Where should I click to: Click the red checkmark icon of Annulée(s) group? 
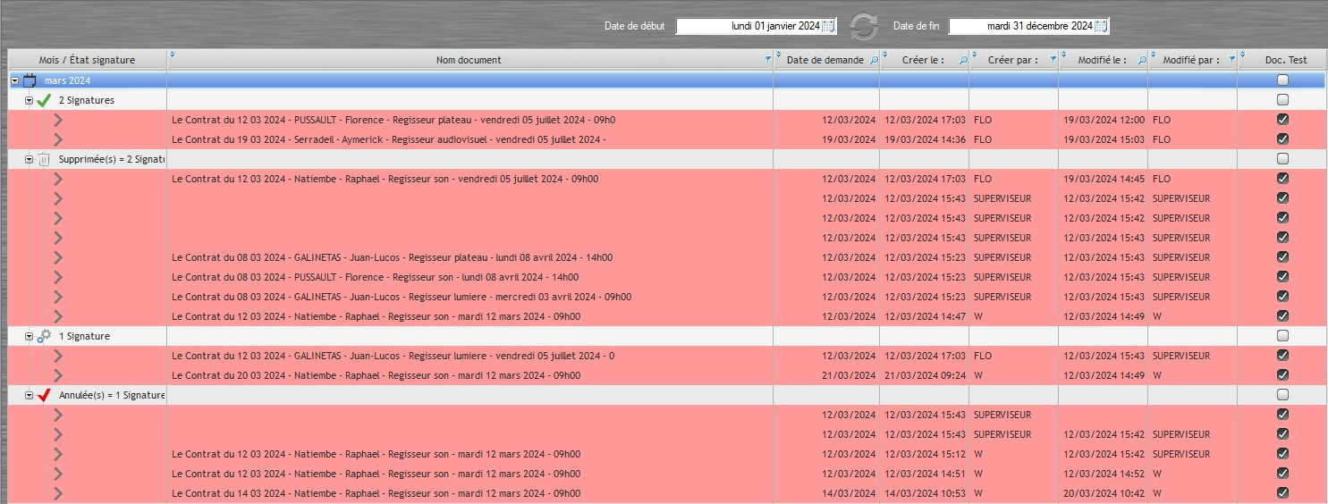coord(44,395)
